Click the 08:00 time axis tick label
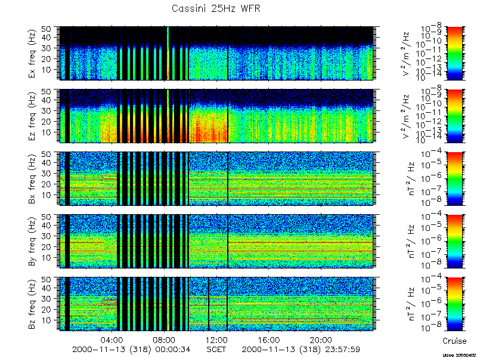477x358 pixels. pyautogui.click(x=165, y=340)
